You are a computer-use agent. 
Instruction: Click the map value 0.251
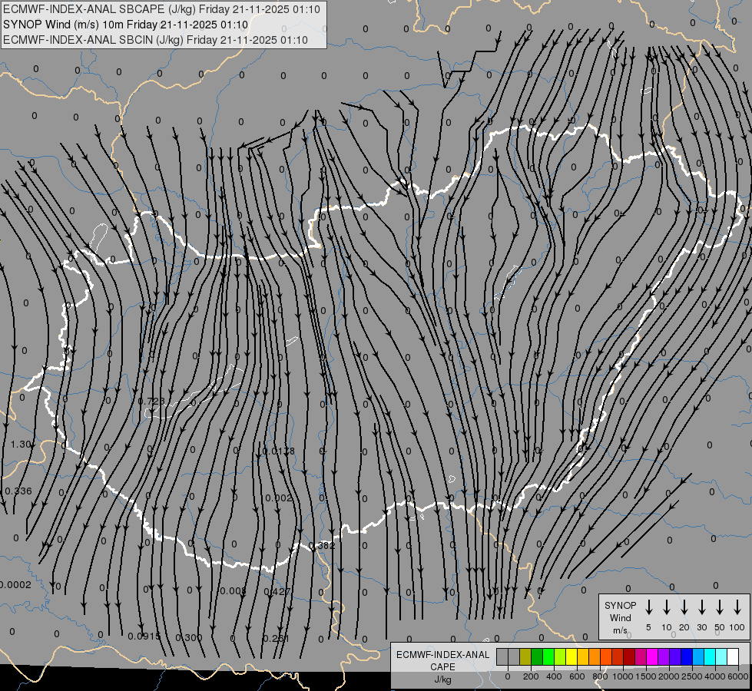(277, 639)
